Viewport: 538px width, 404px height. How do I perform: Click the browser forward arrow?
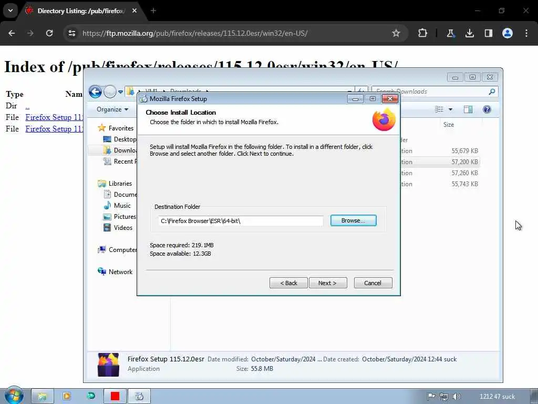[x=30, y=33]
